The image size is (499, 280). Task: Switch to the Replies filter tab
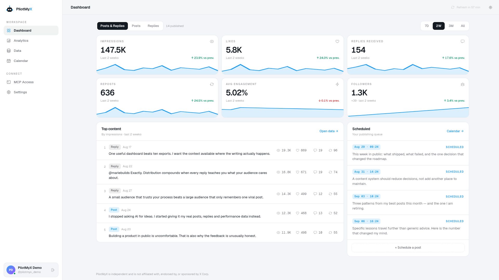point(153,26)
